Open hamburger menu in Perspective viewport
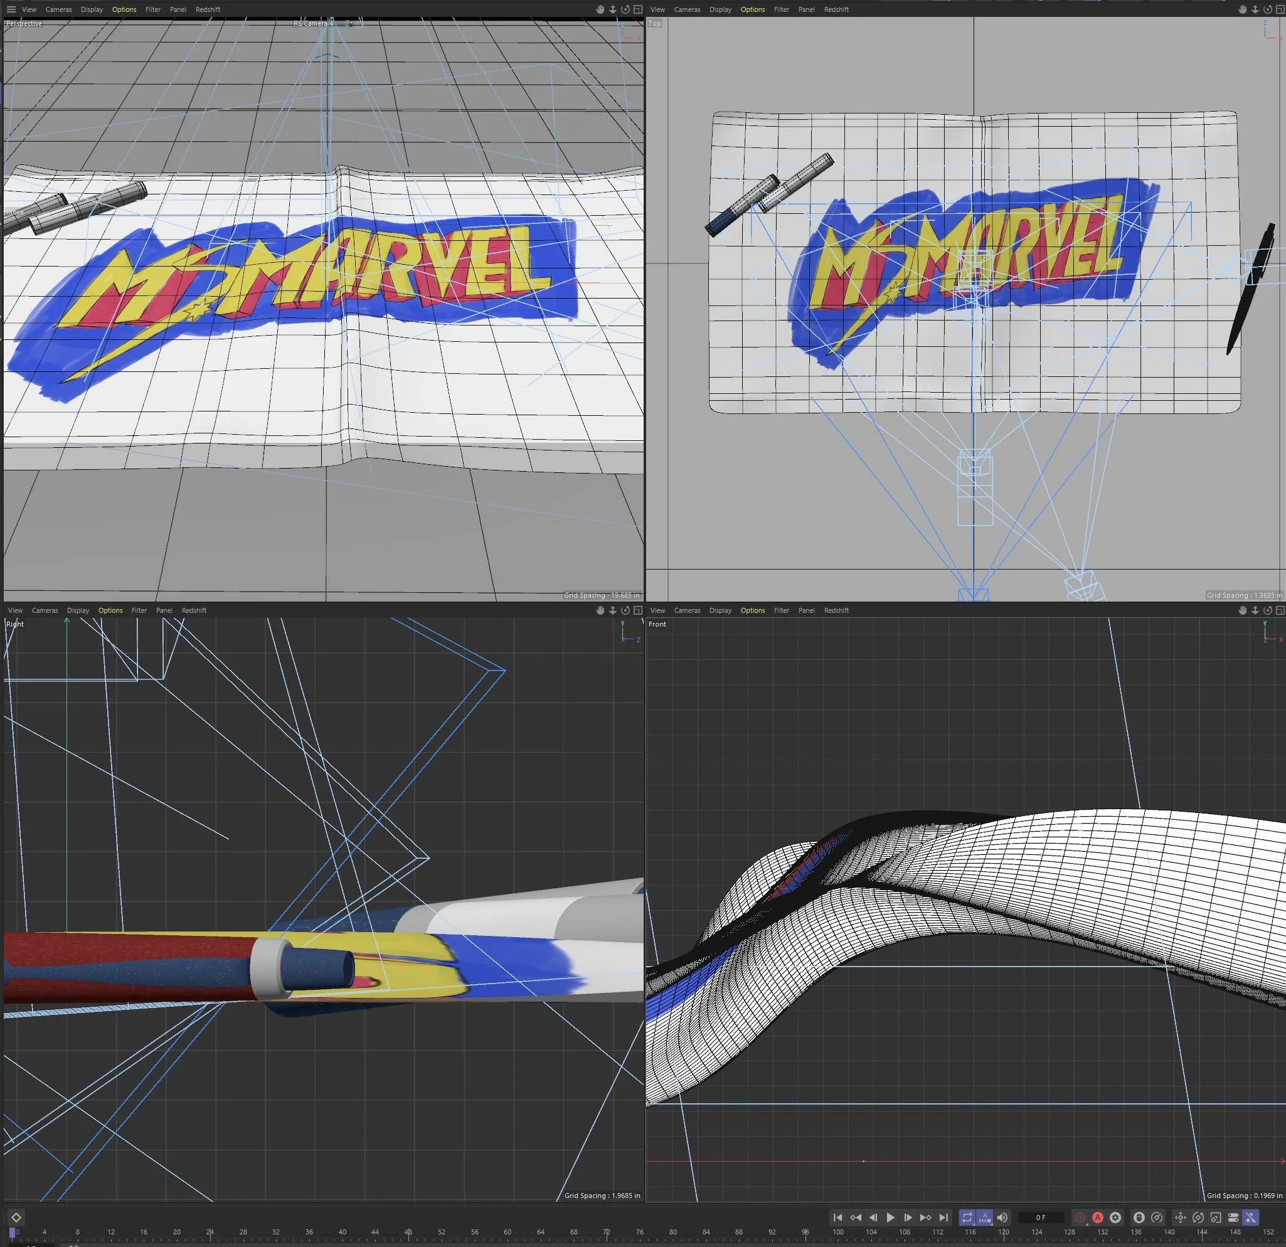 pyautogui.click(x=11, y=9)
